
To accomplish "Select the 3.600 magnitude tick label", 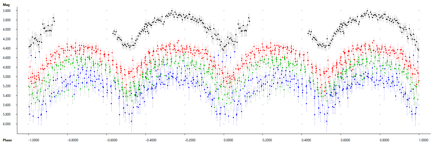I will point(7,10).
